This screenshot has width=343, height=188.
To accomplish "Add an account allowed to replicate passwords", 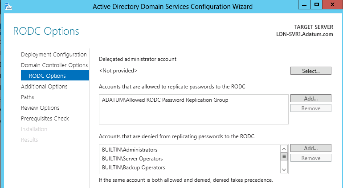I will (x=310, y=98).
